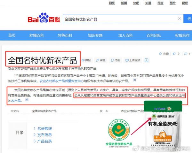
Task: Open 知识专题 navigation item
Action: point(95,35)
